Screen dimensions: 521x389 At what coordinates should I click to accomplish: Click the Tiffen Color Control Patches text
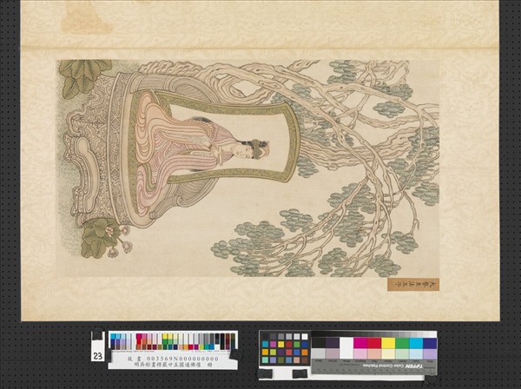click(x=404, y=366)
